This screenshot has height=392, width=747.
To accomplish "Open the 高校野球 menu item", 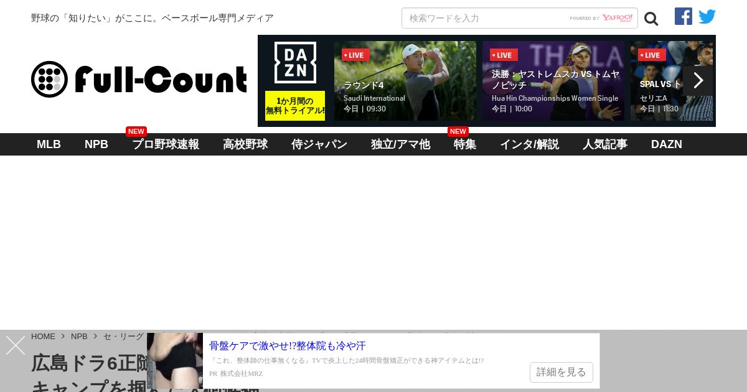I will (245, 144).
